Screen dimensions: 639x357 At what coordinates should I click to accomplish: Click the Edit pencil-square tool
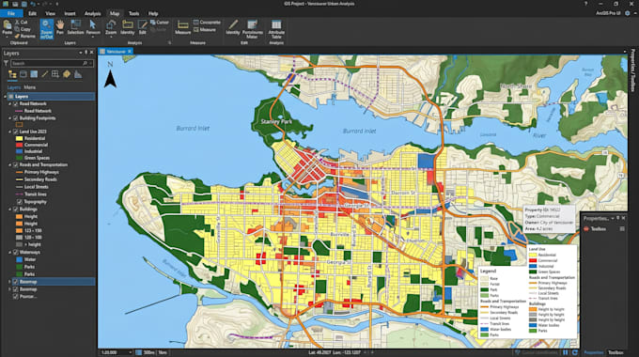[x=142, y=27]
